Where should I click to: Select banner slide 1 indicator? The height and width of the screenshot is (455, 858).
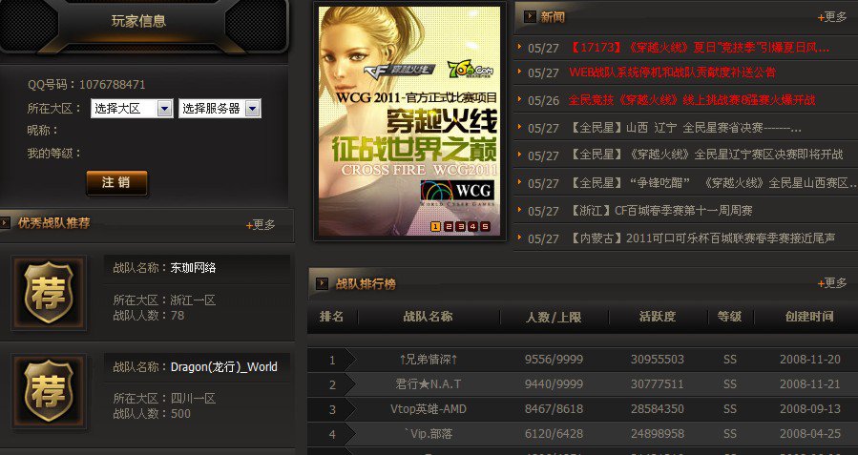435,226
